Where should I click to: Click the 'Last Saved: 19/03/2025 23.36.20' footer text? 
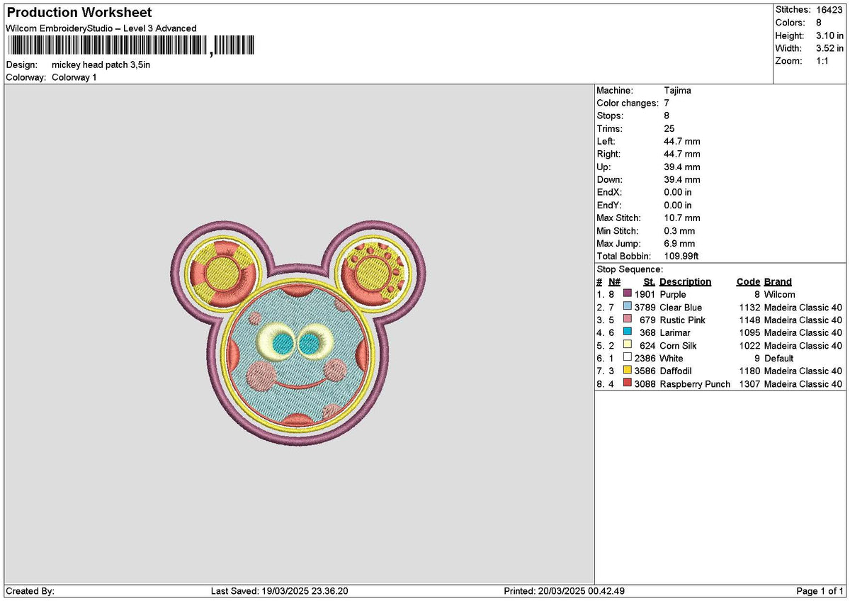pyautogui.click(x=280, y=591)
